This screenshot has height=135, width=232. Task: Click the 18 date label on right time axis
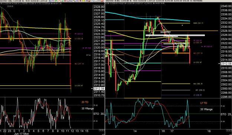click(x=209, y=131)
